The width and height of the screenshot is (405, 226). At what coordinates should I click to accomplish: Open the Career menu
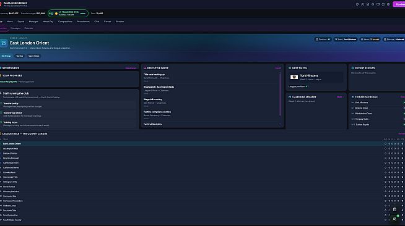tap(108, 22)
